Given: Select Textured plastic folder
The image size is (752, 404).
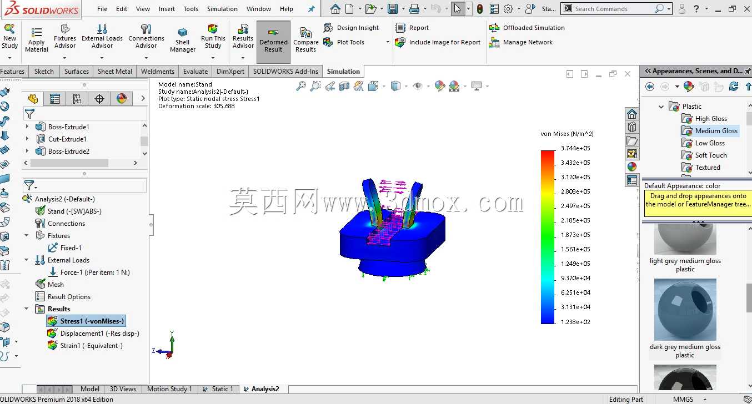Looking at the screenshot, I should (x=701, y=167).
